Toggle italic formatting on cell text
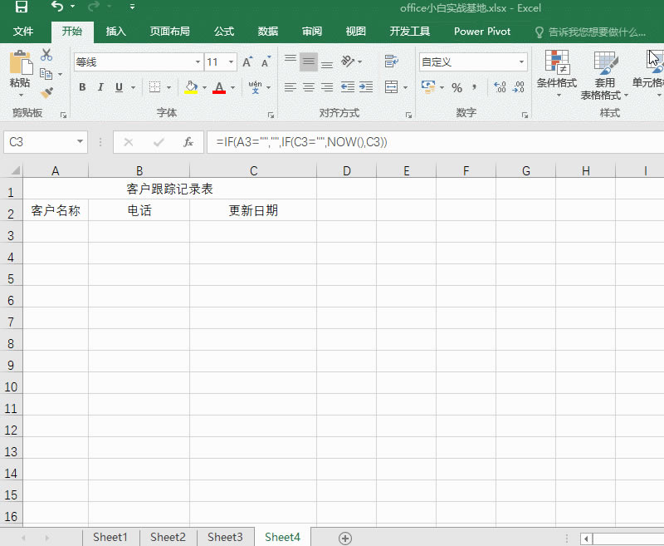 click(100, 86)
